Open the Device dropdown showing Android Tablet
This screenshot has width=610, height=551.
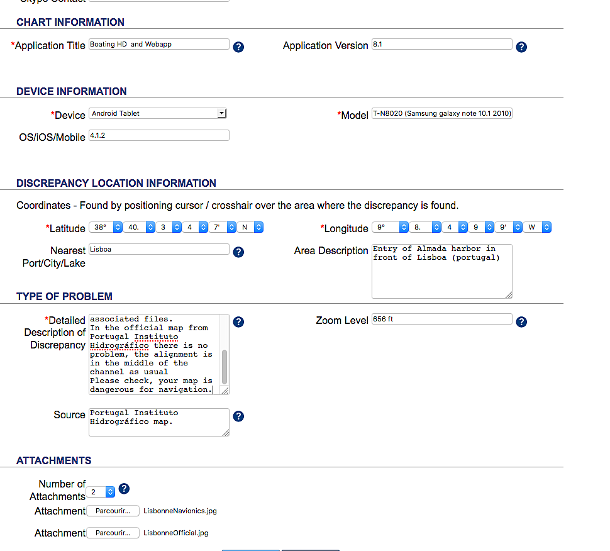(x=158, y=113)
